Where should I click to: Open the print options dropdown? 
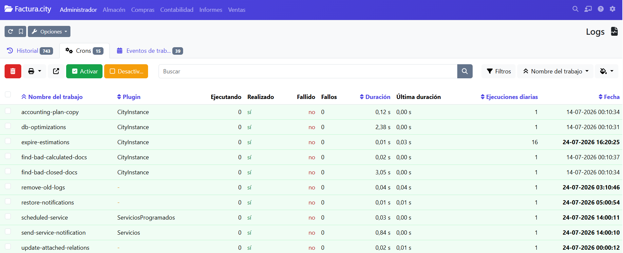point(34,71)
